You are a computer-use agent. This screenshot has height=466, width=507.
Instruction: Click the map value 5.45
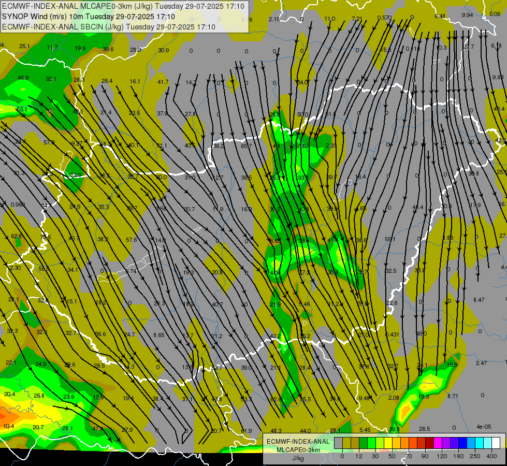pos(365,430)
